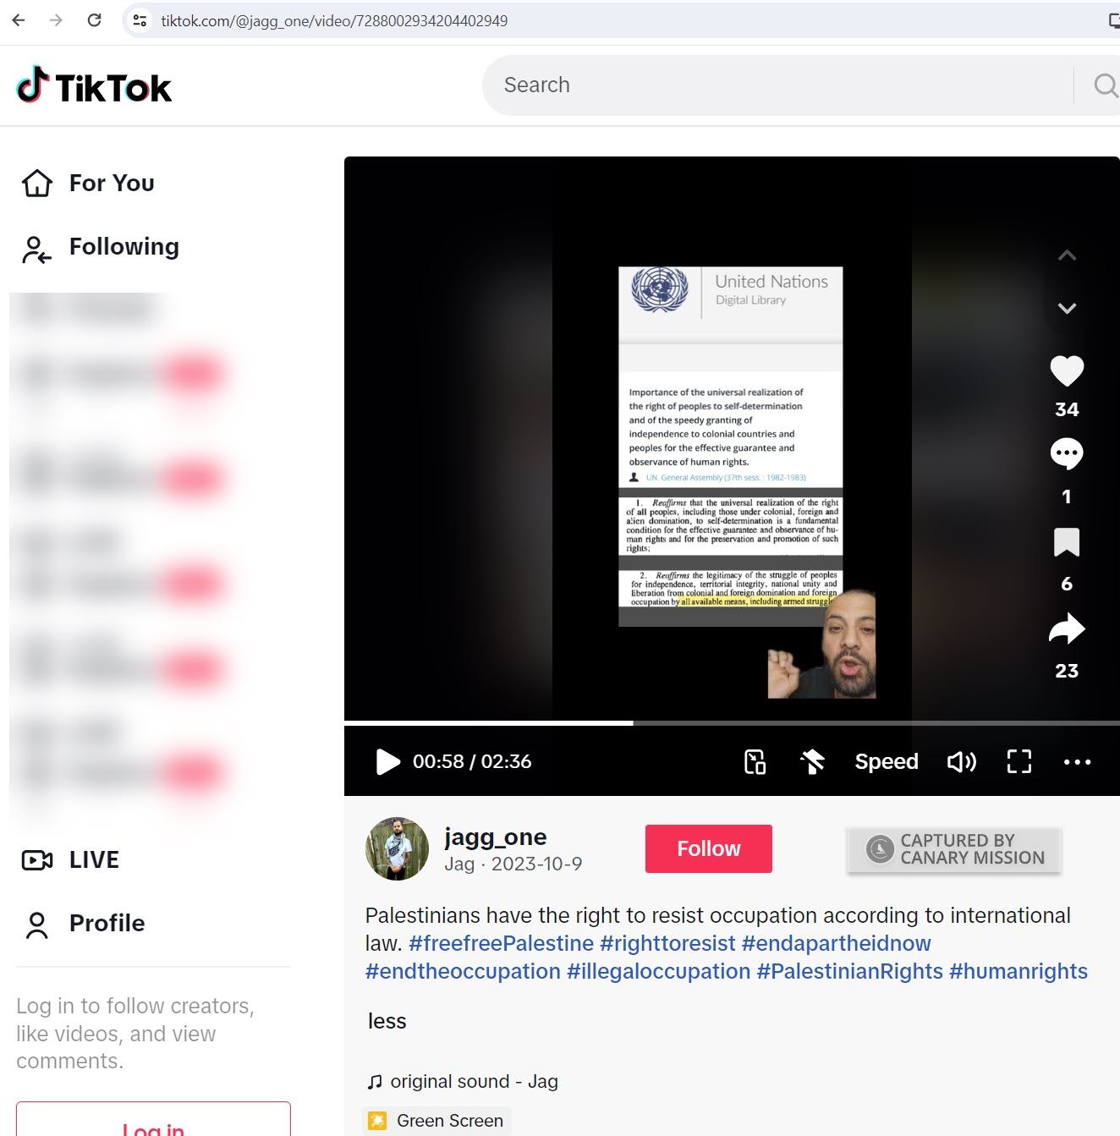
Task: Click the TikTok logo
Action: (x=94, y=86)
